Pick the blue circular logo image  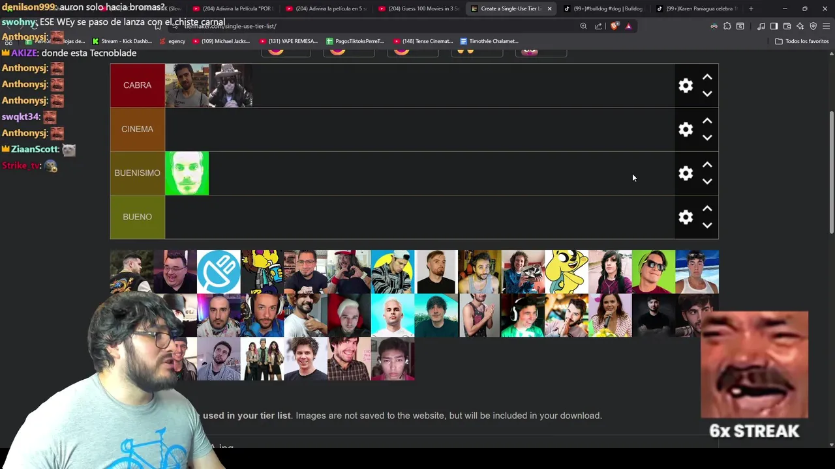219,272
